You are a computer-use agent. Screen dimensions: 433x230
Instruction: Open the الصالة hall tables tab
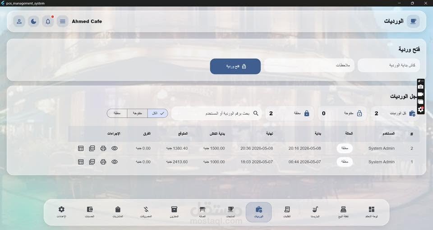tap(203, 212)
